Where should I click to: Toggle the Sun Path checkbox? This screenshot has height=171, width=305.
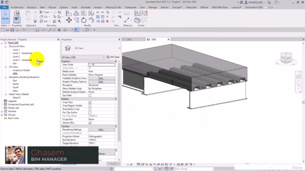tap(90, 95)
